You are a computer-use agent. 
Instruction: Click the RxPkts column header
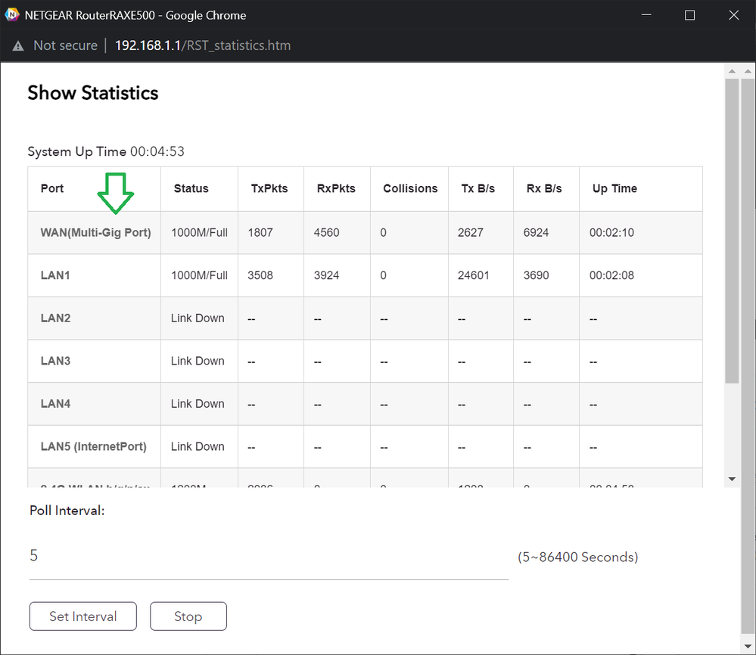[x=336, y=188]
